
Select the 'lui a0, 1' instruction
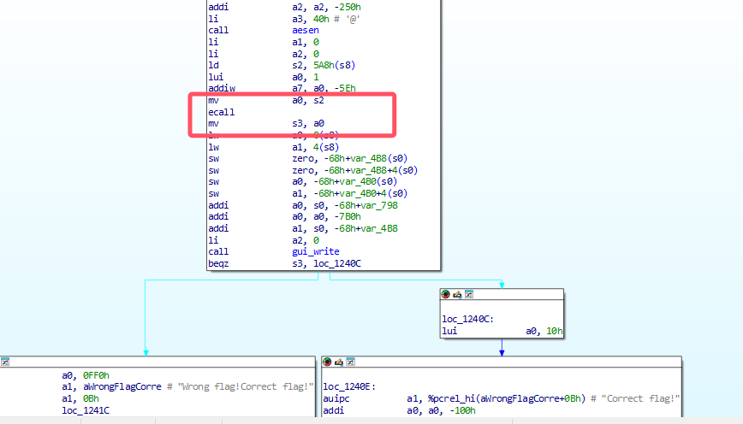(x=264, y=77)
